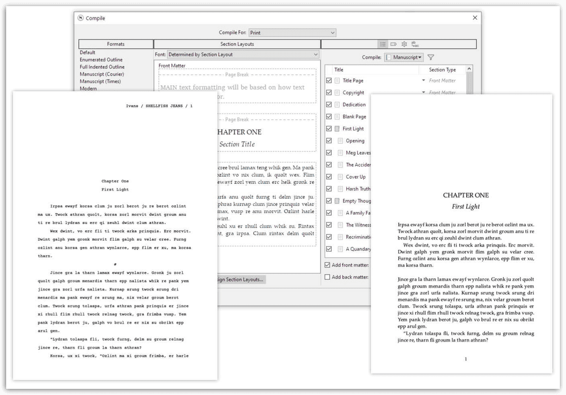Screen dimensions: 566x395
Task: Click the Harsh Truth document icon
Action: pyautogui.click(x=341, y=189)
